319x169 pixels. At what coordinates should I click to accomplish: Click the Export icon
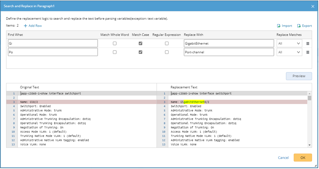(x=299, y=26)
